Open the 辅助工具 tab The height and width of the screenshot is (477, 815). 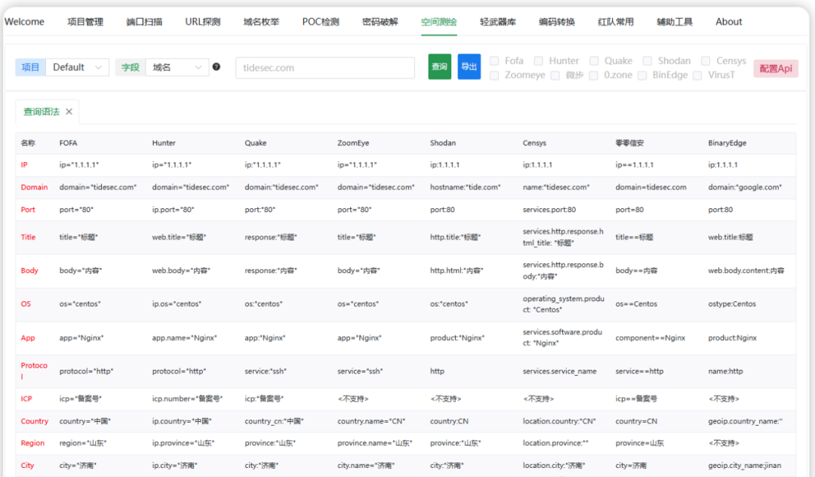click(675, 22)
